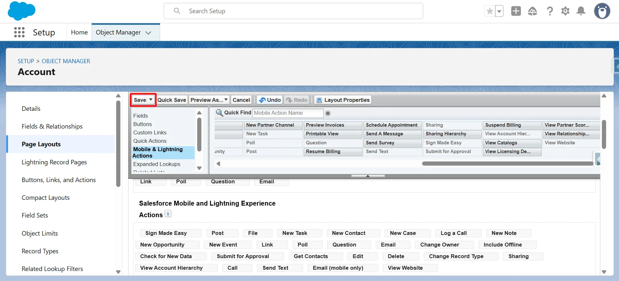
Task: Select Buttons in the palette category list
Action: coord(142,124)
